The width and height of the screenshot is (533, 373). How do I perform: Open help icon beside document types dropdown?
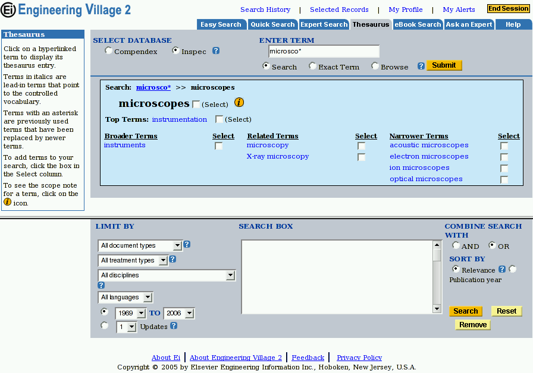pyautogui.click(x=187, y=244)
